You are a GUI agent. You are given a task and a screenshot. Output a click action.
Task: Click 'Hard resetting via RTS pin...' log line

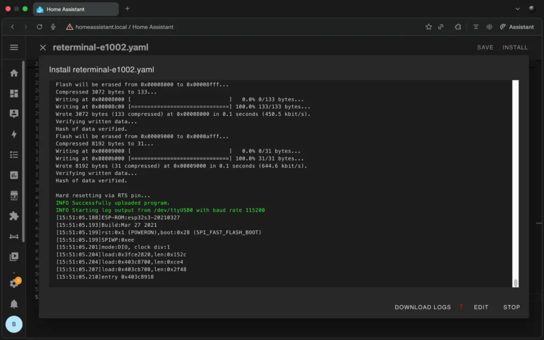(103, 195)
